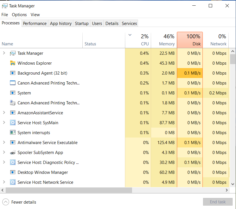
Task: Click the Service Host: SysMain gear icon
Action: (13, 123)
